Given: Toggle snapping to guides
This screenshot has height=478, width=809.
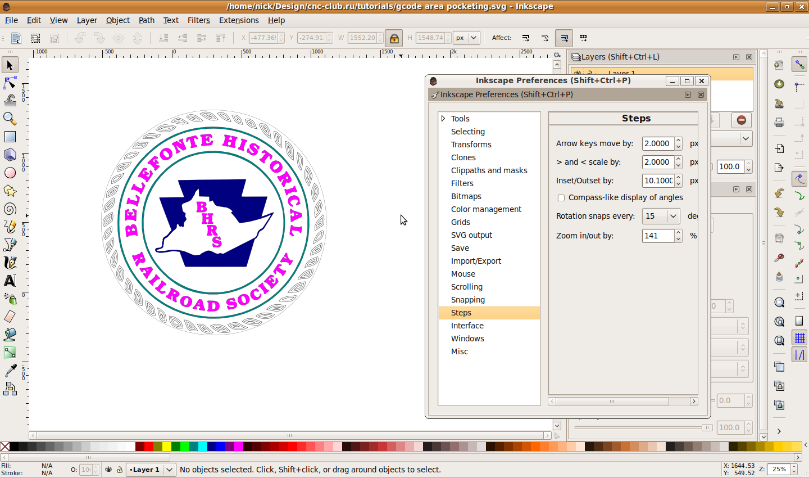Looking at the screenshot, I should click(799, 355).
